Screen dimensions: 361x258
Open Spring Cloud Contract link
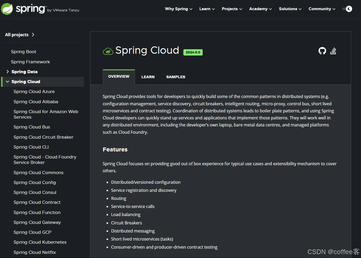(37, 202)
